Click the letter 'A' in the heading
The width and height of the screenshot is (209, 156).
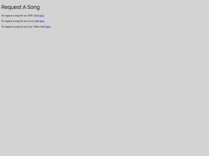click(24, 7)
